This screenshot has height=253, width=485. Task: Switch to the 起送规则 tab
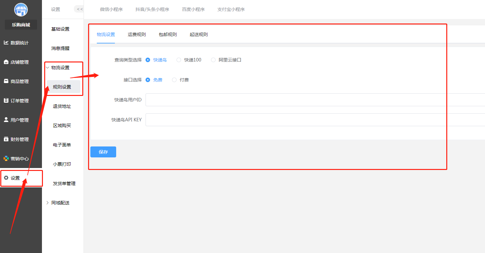199,34
